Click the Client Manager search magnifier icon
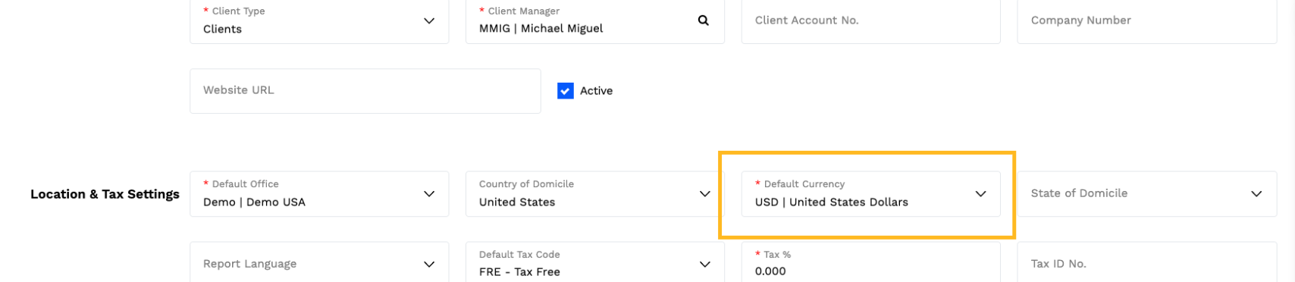The height and width of the screenshot is (282, 1295). click(x=703, y=20)
